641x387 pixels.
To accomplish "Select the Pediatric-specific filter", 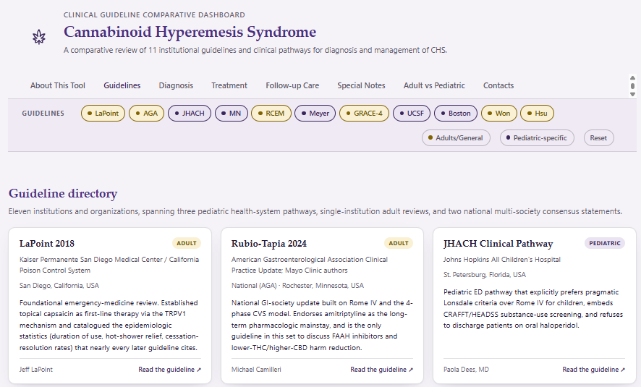I will (537, 137).
